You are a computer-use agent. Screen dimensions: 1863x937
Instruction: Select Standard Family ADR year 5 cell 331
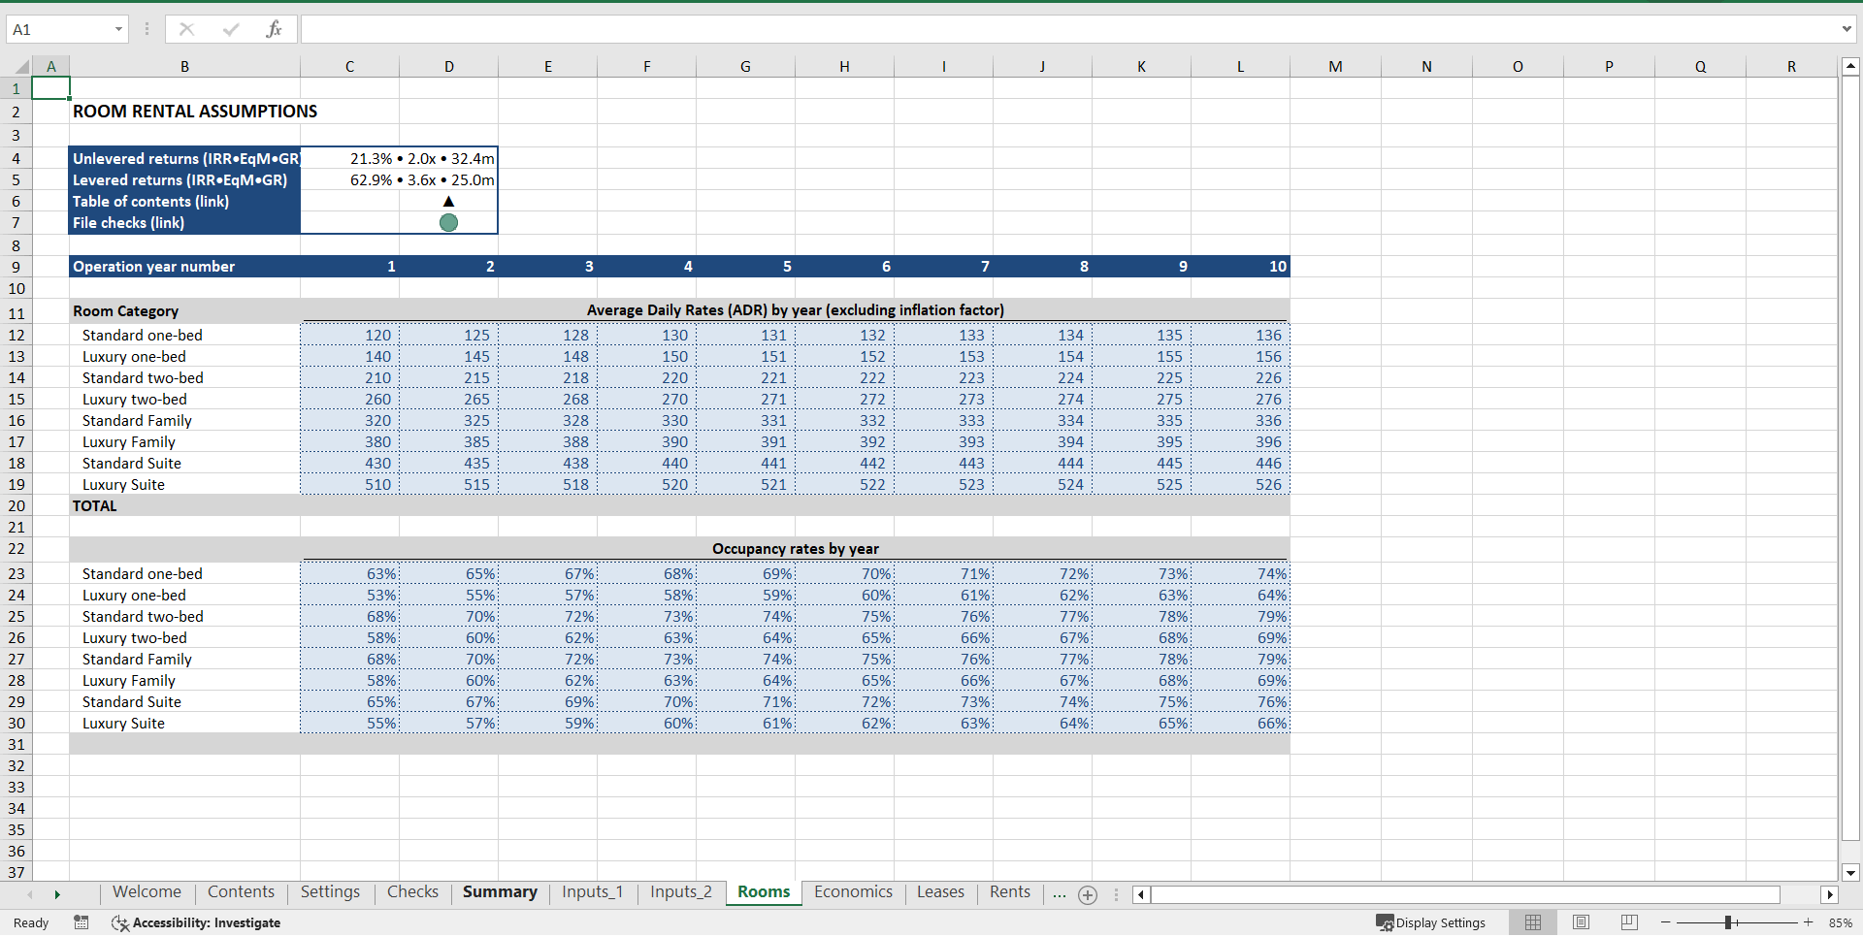(745, 420)
